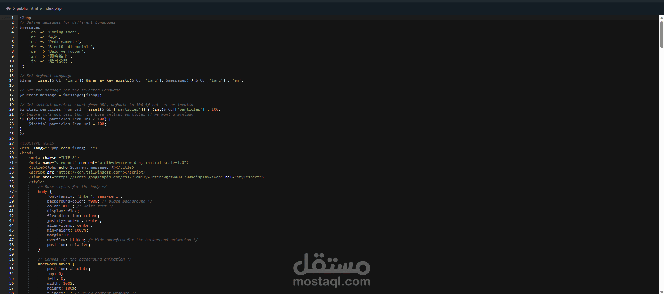Click the 'Base styles for the body' comment
This screenshot has width=664, height=294.
point(72,187)
